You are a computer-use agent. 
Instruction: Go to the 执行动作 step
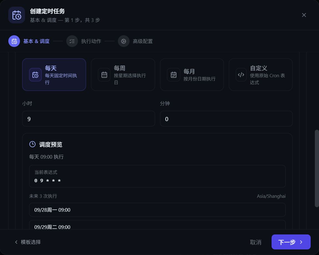91,41
